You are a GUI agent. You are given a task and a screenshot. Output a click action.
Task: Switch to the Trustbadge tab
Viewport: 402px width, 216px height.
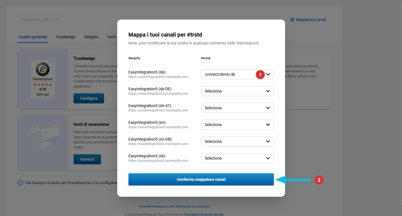(65, 37)
